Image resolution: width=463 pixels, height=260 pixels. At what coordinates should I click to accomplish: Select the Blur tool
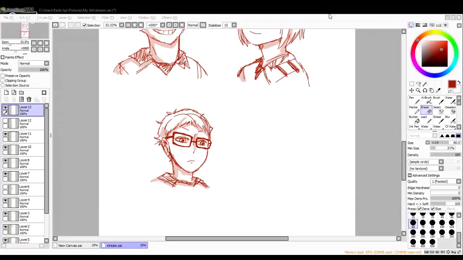450,119
